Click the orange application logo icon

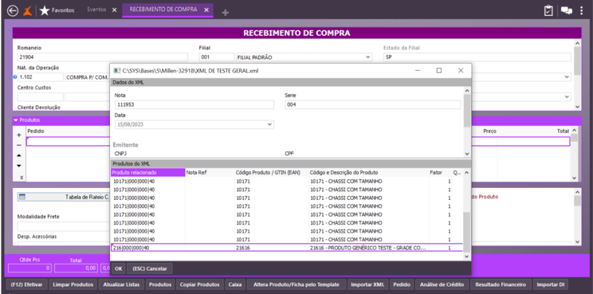pyautogui.click(x=27, y=11)
